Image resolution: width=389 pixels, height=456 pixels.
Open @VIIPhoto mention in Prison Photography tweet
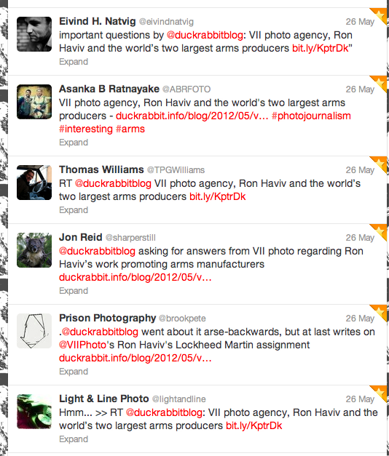pyautogui.click(x=82, y=345)
